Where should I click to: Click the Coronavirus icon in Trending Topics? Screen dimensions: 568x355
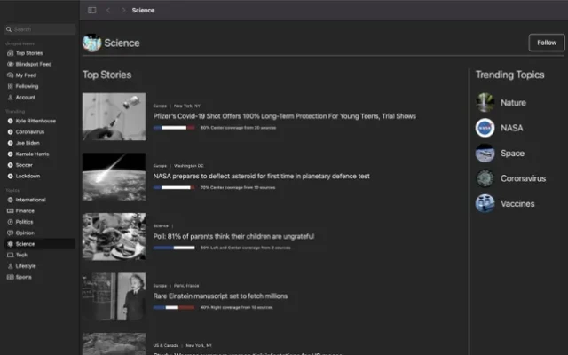tap(485, 178)
